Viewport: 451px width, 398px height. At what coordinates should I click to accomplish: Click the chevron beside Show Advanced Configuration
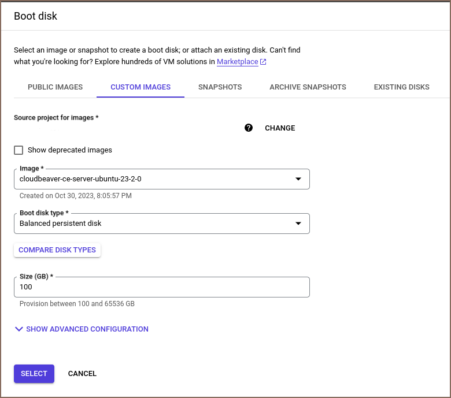click(19, 329)
